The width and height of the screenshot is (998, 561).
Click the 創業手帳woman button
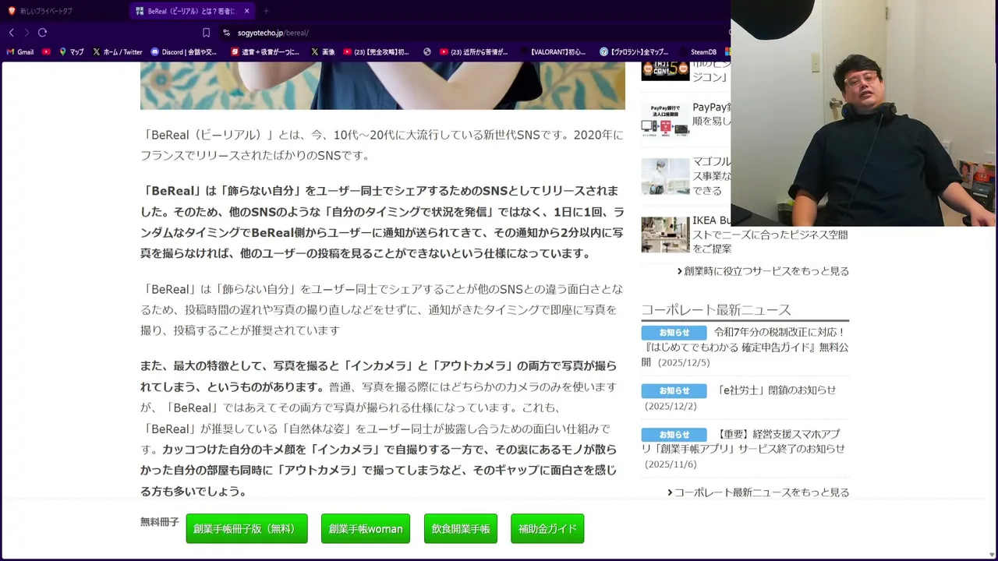(366, 529)
